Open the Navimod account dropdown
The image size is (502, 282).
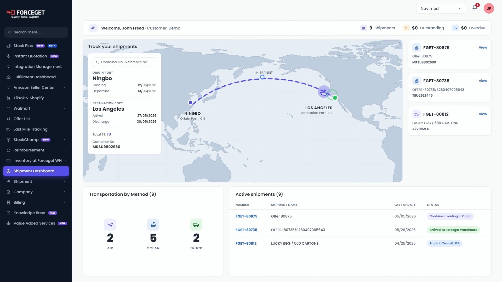pos(441,8)
